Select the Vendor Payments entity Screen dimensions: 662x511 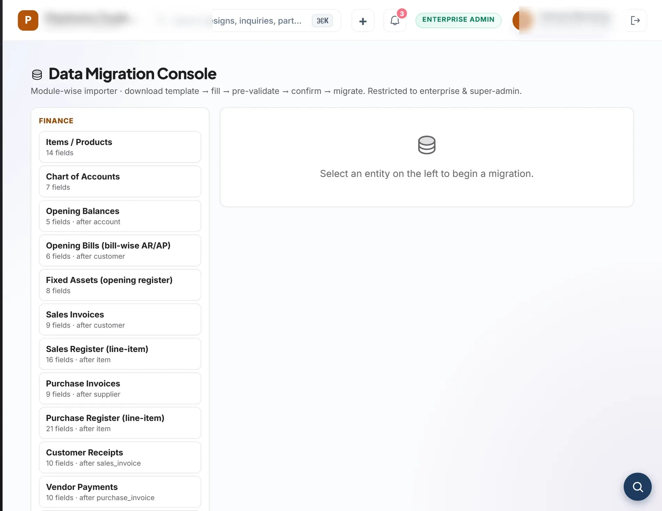[120, 492]
